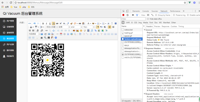Screen dimensions: 200x102
Task: Open search and replace binoculars
Action: tap(48, 37)
